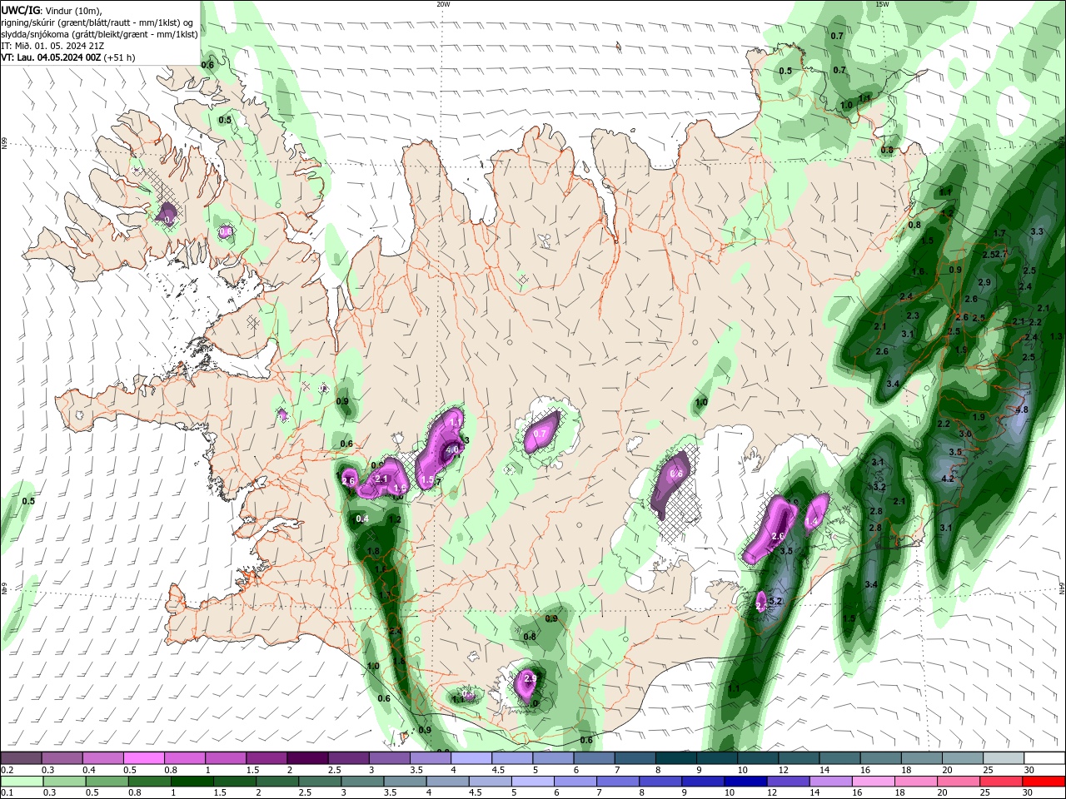This screenshot has width=1066, height=799.
Task: Select the snow scale swatch between 2 and 2.5
Action: [x=307, y=757]
